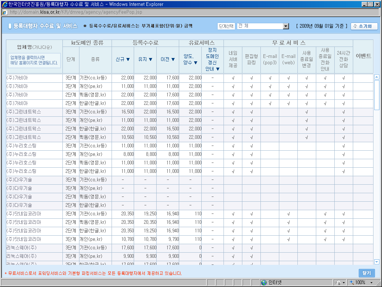Click the 2009년 09월 01일 기준 date text
This screenshot has width=382, height=287.
[321, 26]
